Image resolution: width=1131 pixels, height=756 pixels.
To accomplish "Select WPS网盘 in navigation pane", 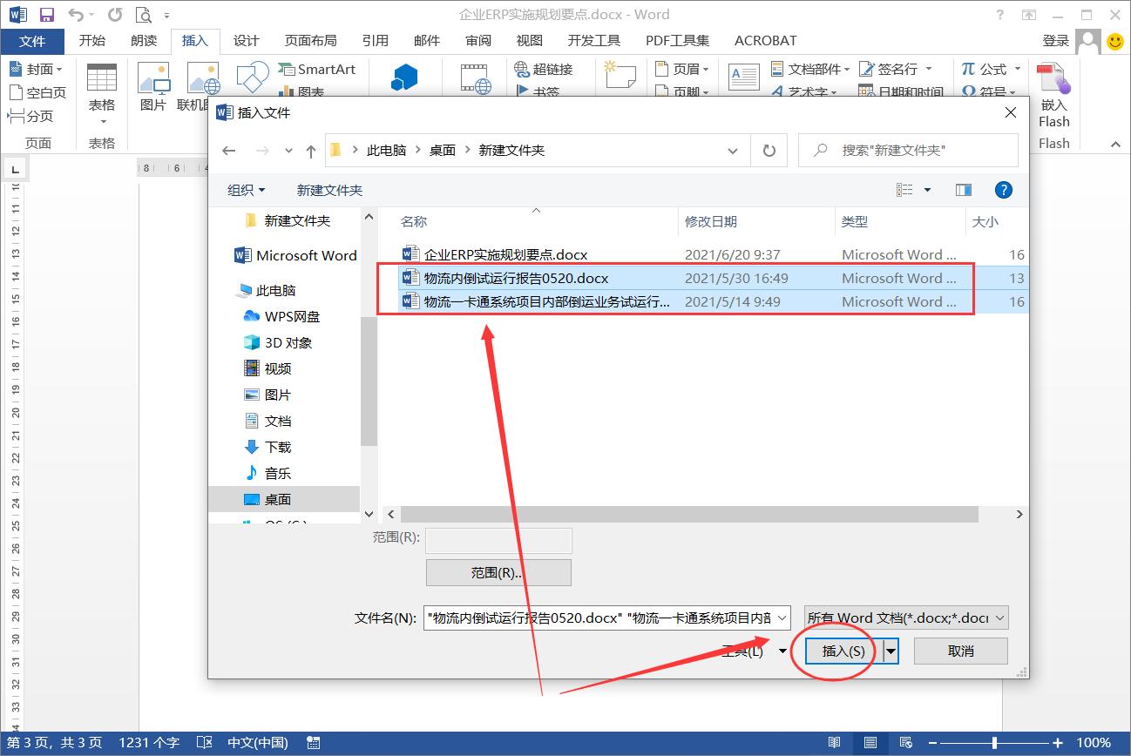I will [x=292, y=316].
